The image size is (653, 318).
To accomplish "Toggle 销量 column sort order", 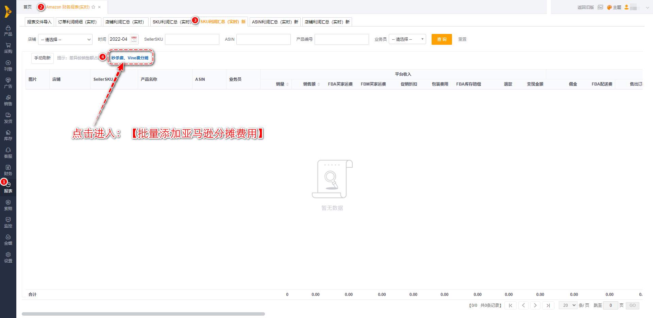I will (287, 84).
